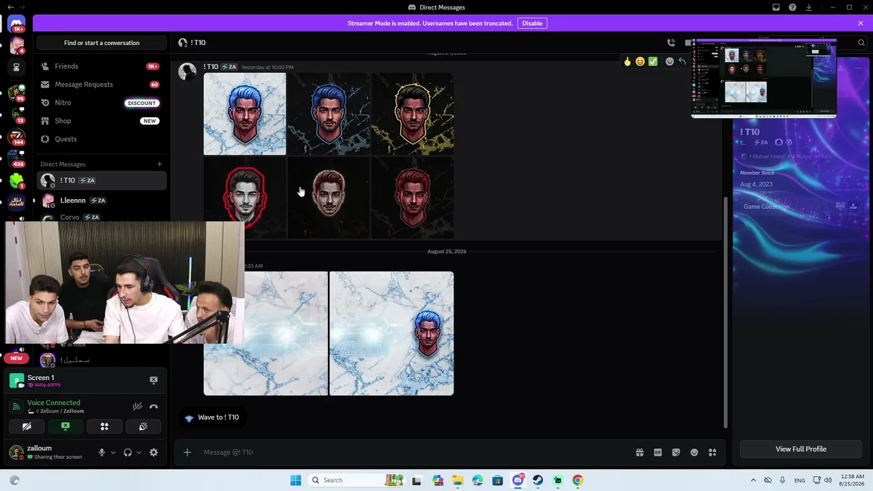Open the sticker picker

(676, 452)
